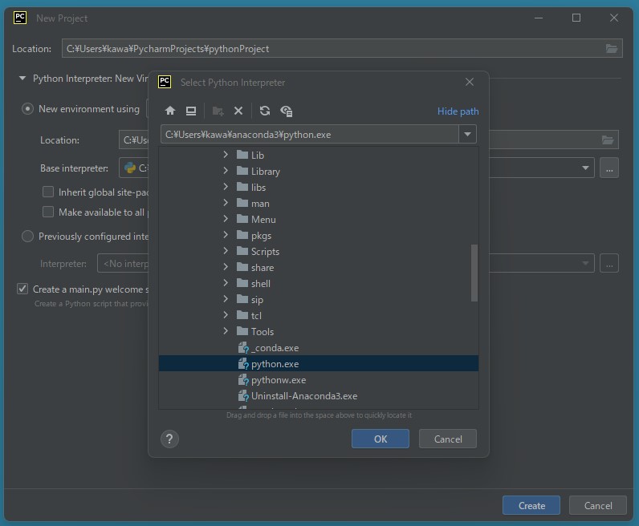Expand the Scripts folder

point(226,251)
